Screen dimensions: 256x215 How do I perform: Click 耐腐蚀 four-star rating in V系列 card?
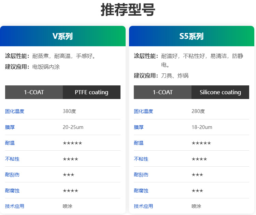click(71, 191)
